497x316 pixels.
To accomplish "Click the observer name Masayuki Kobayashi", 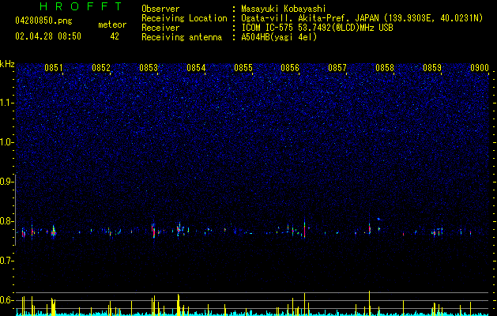I will click(284, 9).
